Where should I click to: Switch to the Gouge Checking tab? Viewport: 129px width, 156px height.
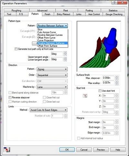click(114, 14)
